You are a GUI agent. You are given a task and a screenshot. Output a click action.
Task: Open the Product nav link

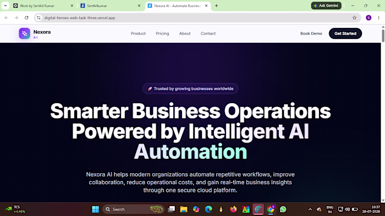tap(138, 33)
